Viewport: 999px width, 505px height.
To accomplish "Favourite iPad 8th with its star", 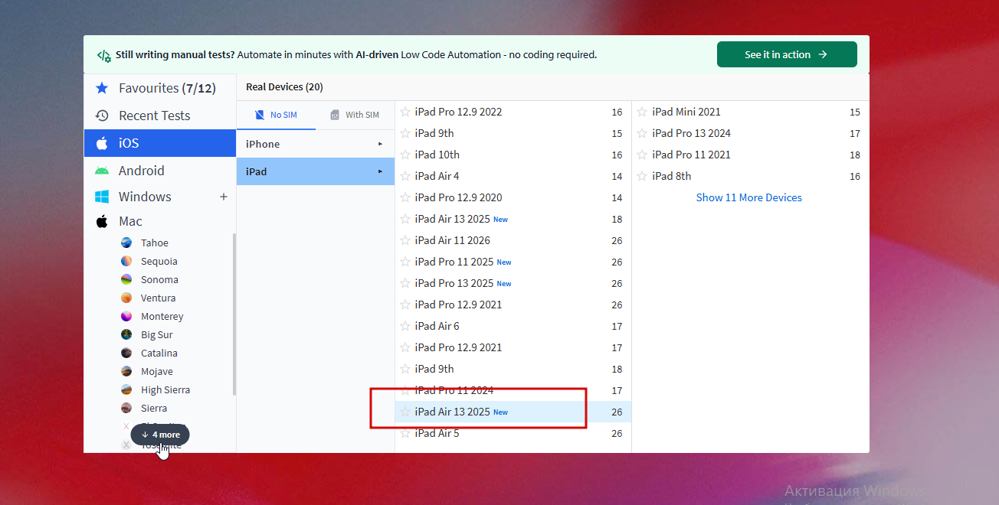I will pos(642,176).
